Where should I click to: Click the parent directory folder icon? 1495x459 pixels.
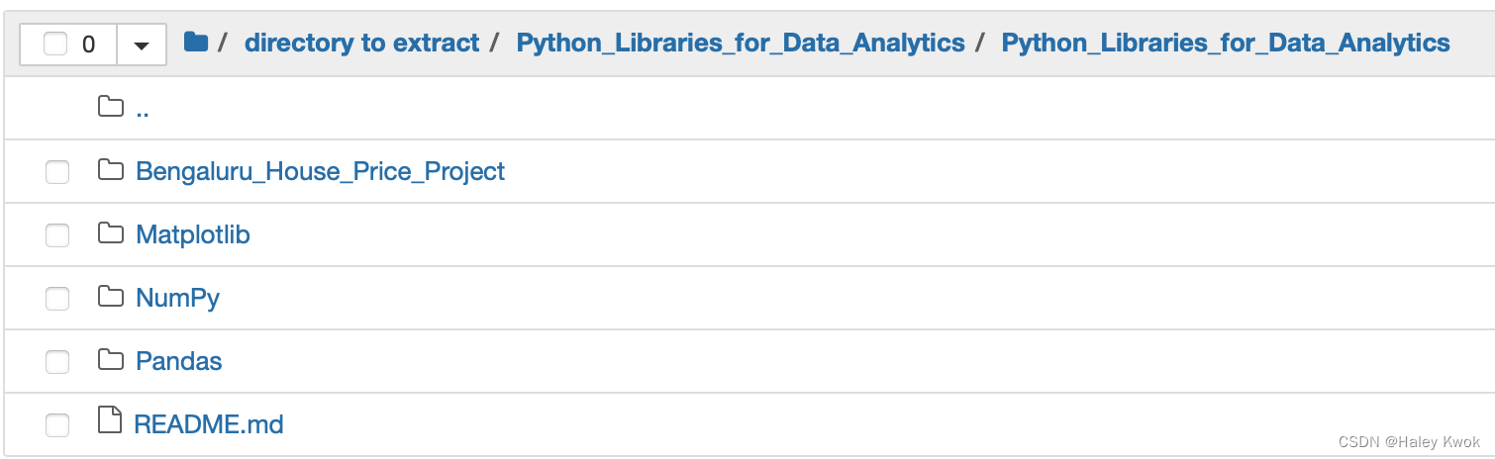point(111,107)
